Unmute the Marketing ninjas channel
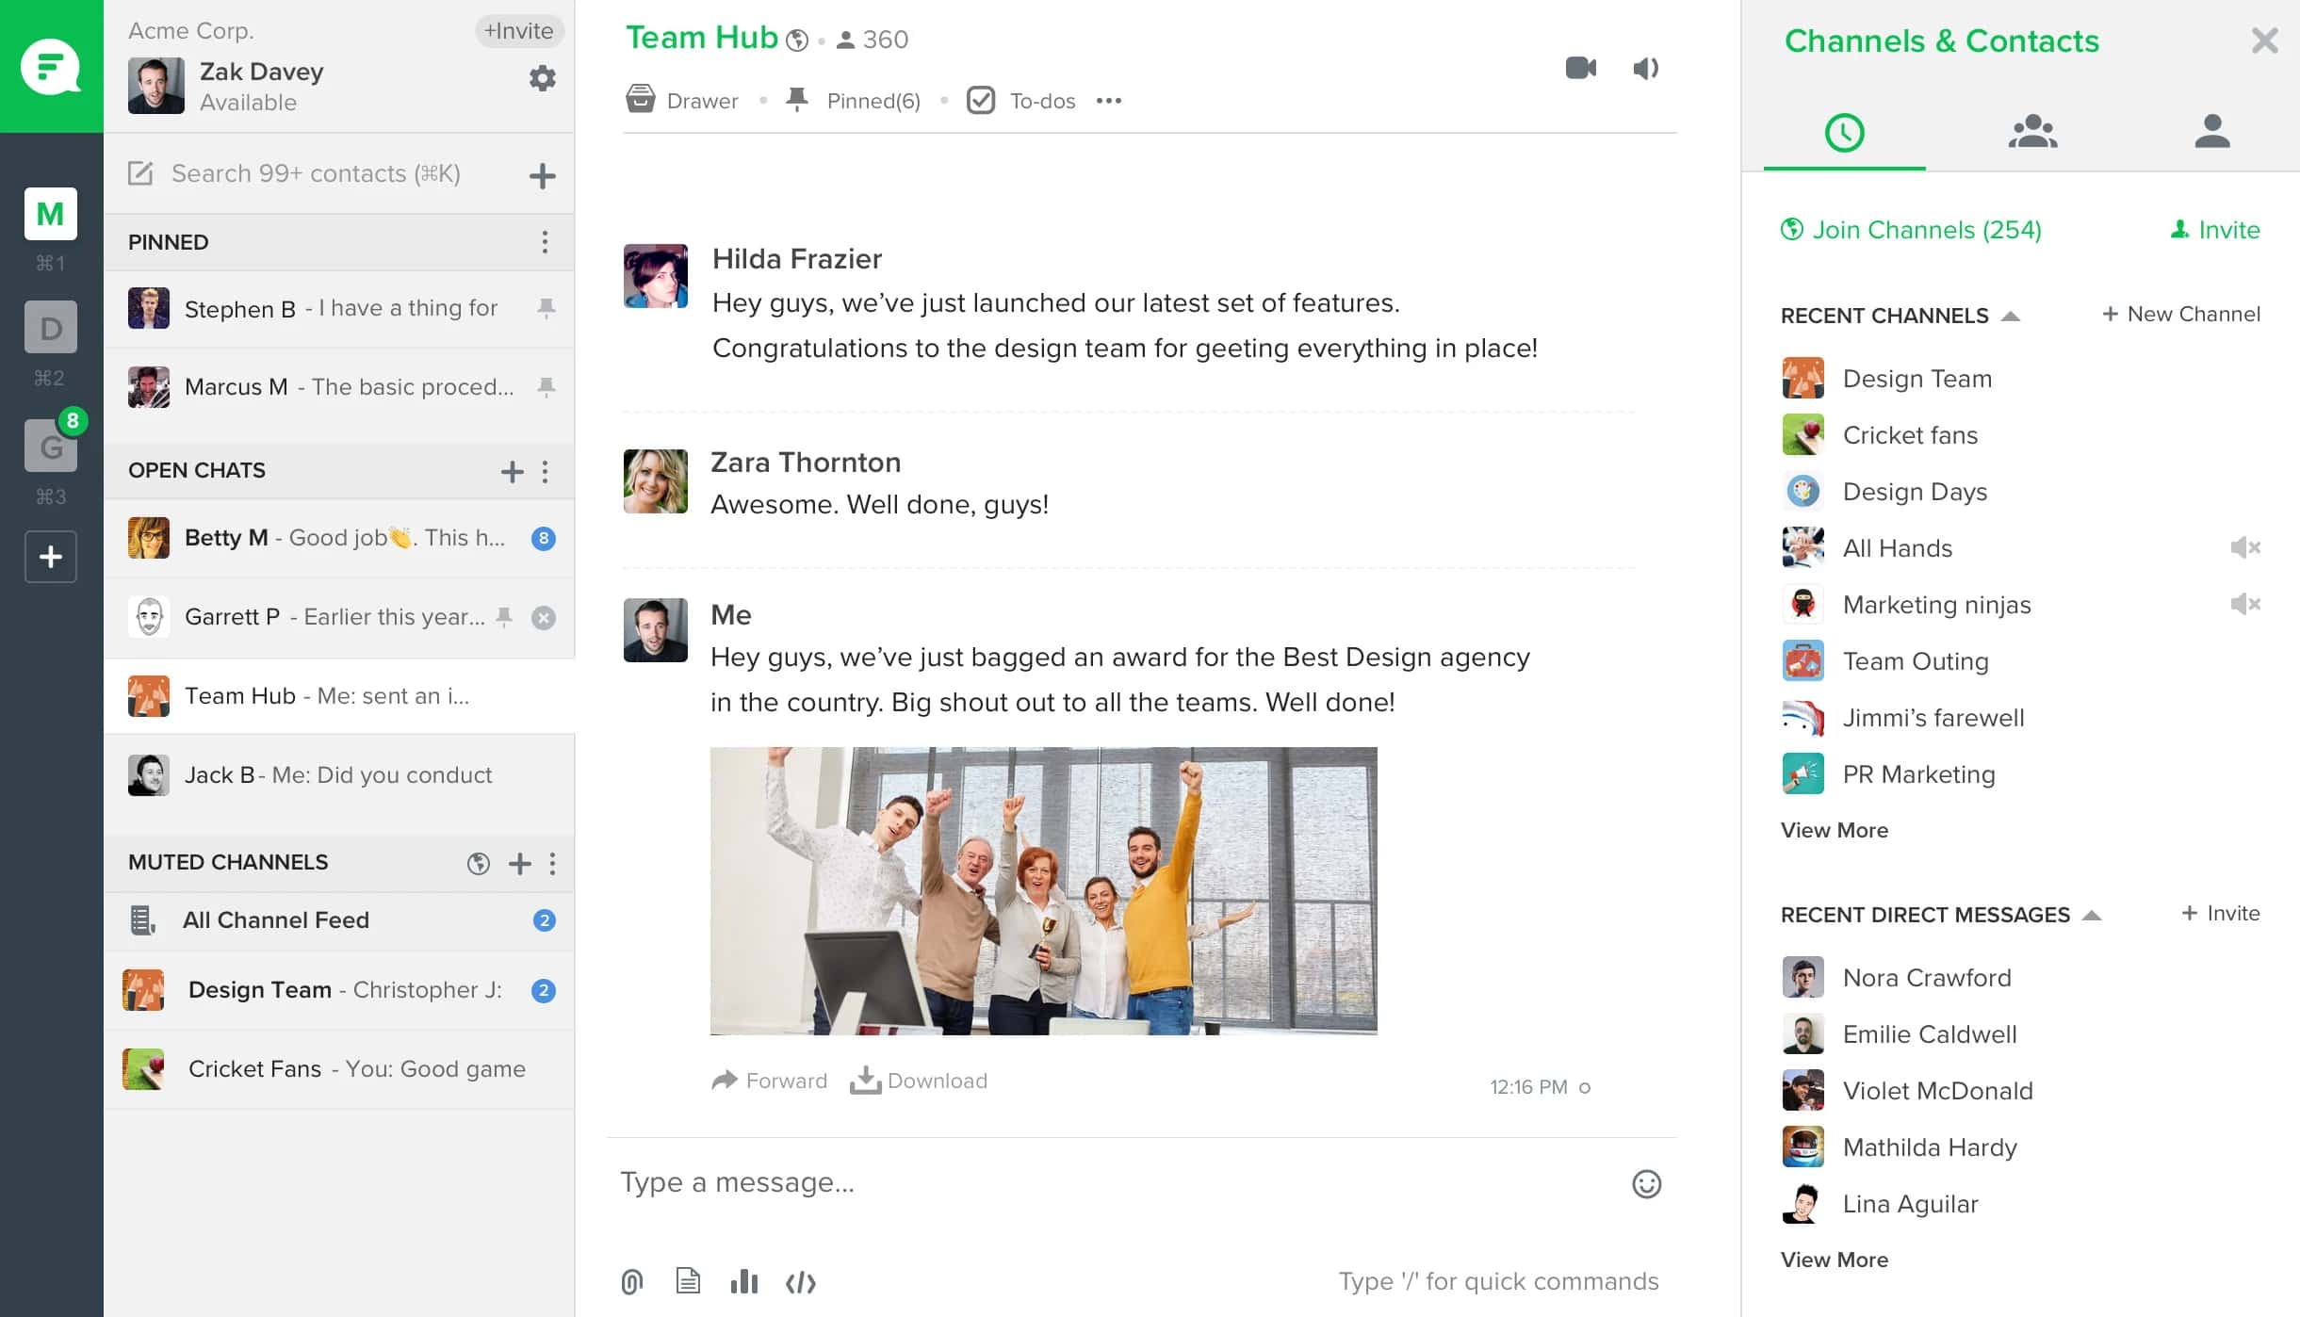The width and height of the screenshot is (2300, 1317). [x=2244, y=604]
